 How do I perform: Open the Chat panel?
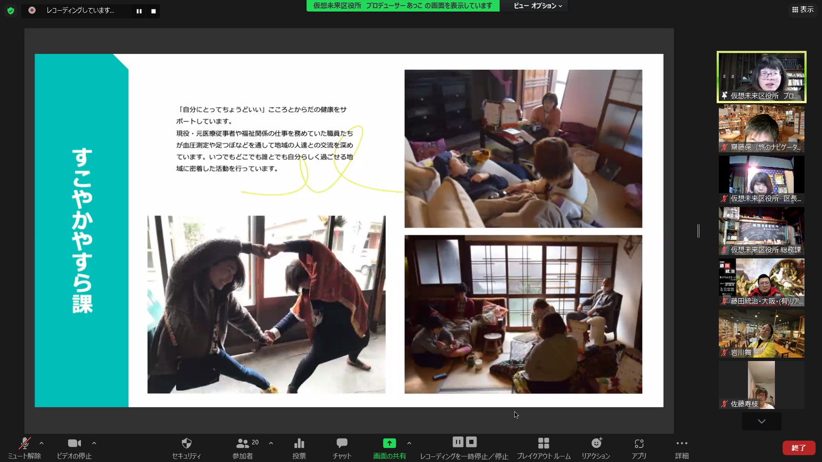pos(342,444)
